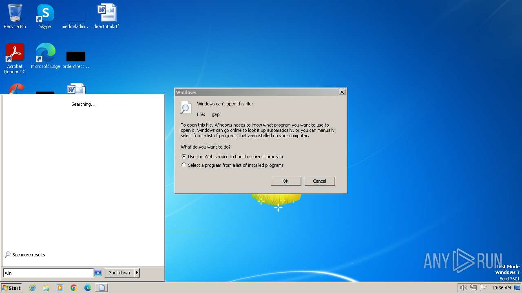Launch the Skype desktop shortcut

(x=45, y=16)
